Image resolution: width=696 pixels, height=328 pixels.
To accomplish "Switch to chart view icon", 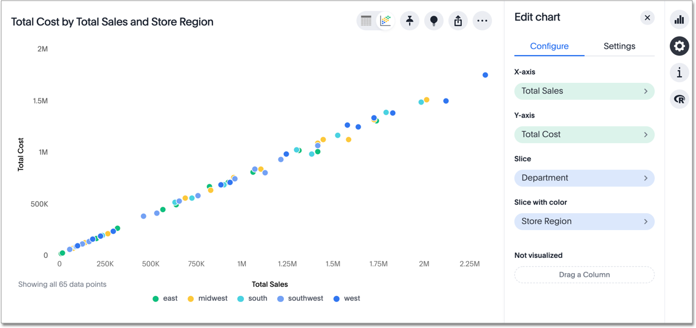I will (386, 21).
